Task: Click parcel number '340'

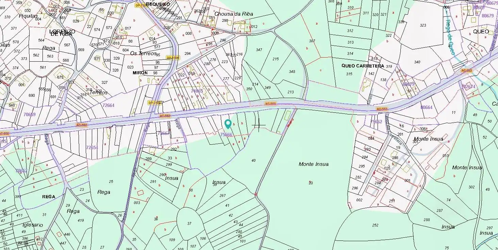Action: [417, 62]
